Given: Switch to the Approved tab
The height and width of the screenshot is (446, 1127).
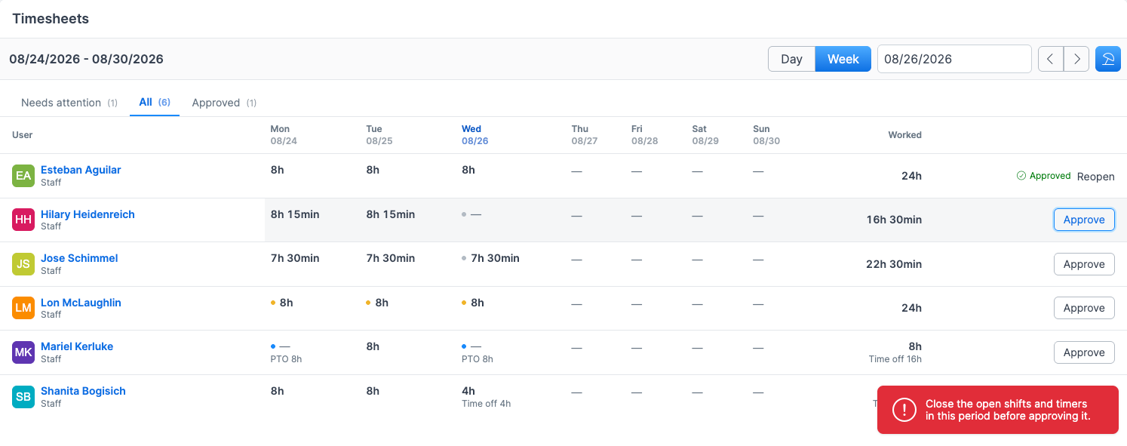Looking at the screenshot, I should tap(224, 103).
